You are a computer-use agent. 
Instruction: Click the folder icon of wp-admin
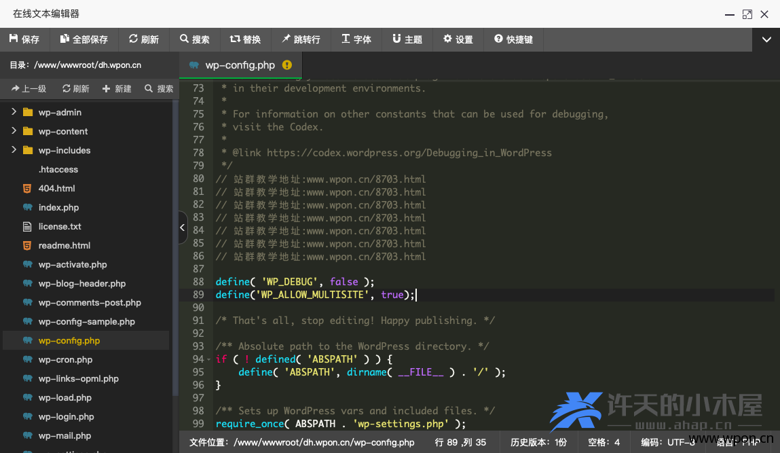(28, 112)
